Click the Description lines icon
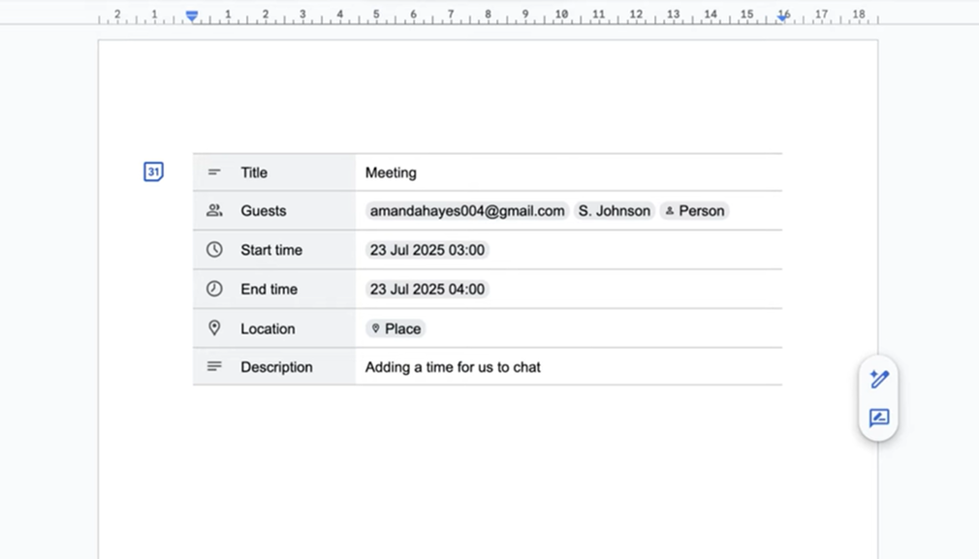 [x=215, y=366]
